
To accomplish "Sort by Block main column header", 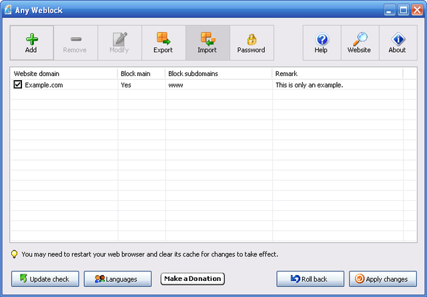I will point(141,73).
